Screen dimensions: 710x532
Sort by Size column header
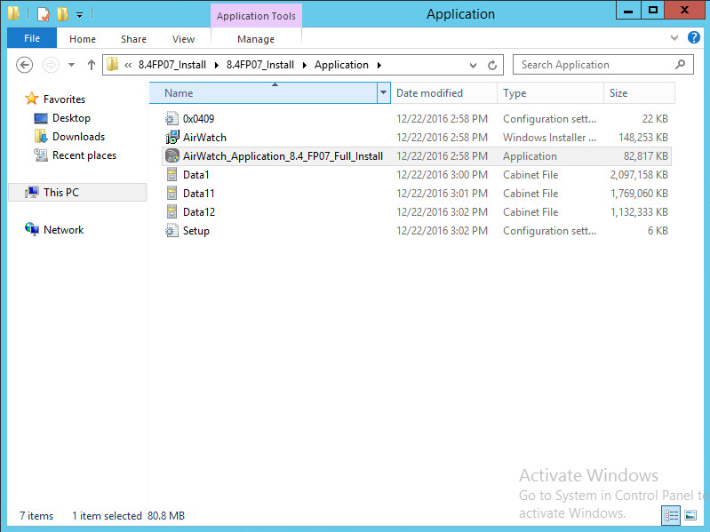(640, 92)
